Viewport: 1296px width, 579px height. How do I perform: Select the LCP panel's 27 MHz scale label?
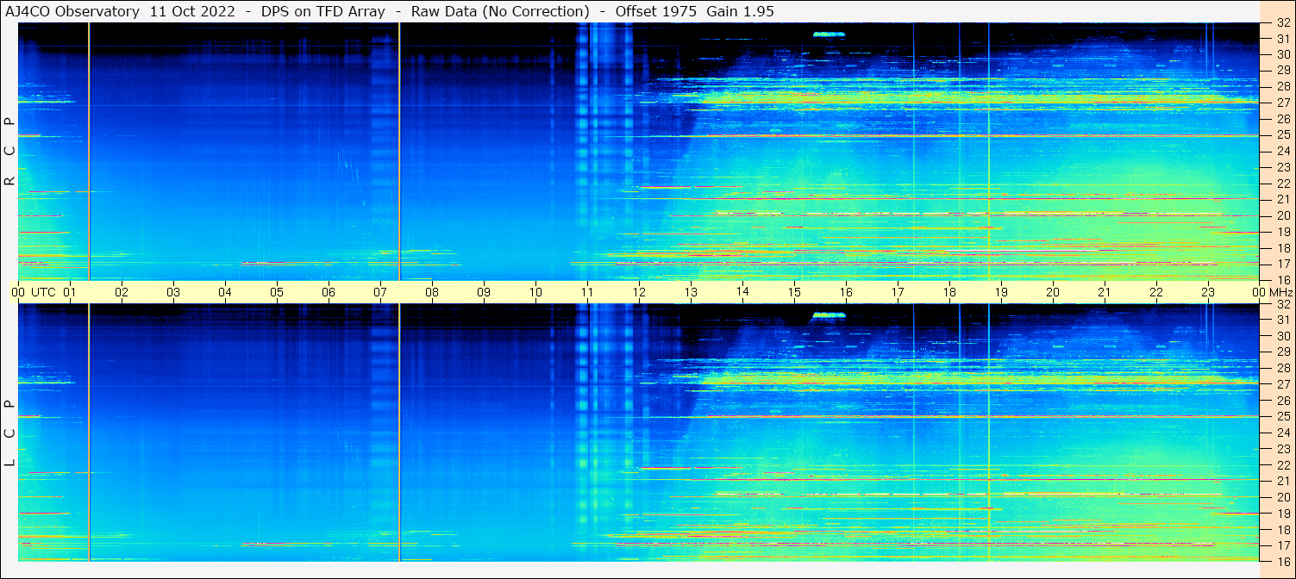(1283, 384)
